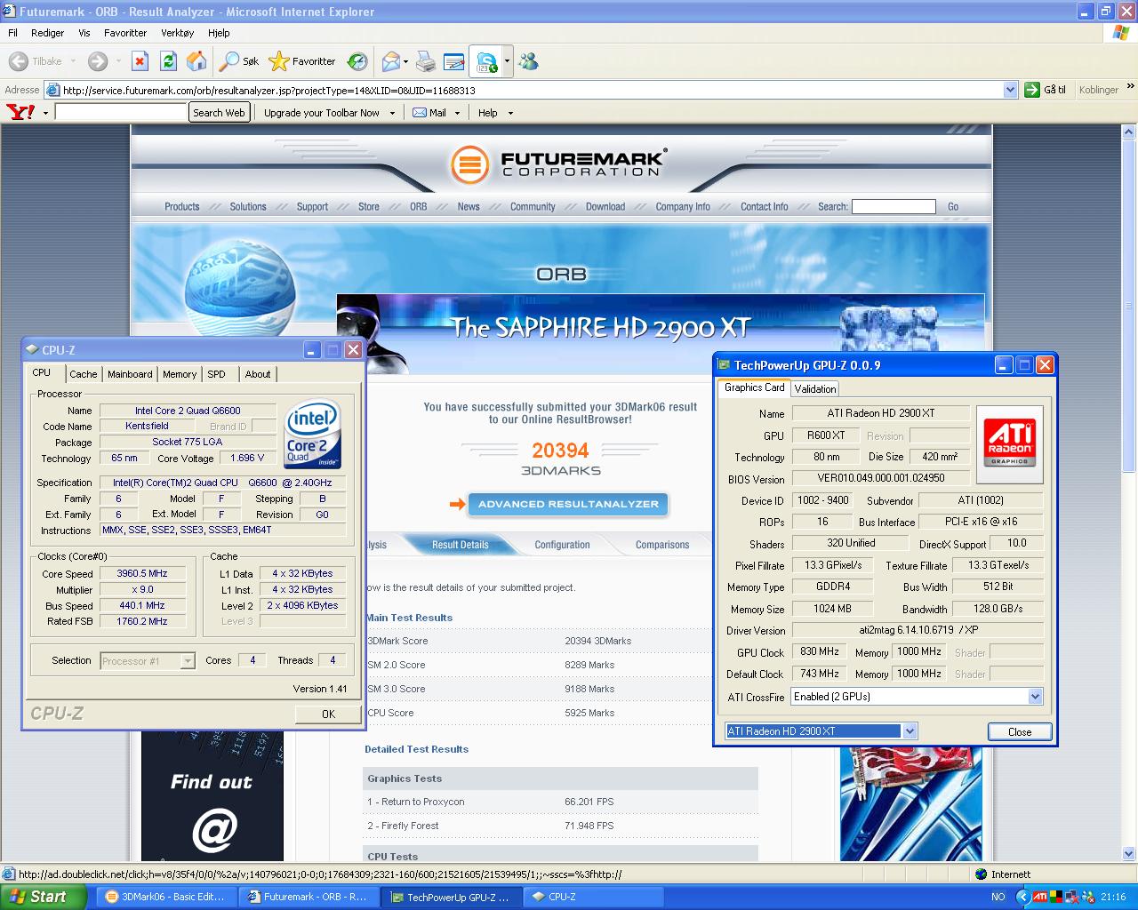This screenshot has height=910, width=1138.
Task: Refresh the page with green arrows icon
Action: pos(168,61)
